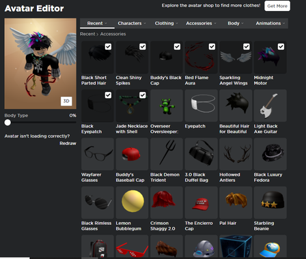Select the blue cube accessory

(x=236, y=247)
